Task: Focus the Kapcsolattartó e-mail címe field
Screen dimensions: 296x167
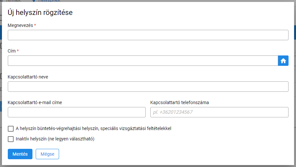Action: click(77, 112)
